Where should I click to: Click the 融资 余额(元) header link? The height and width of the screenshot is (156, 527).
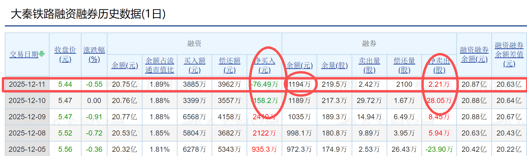click(125, 65)
